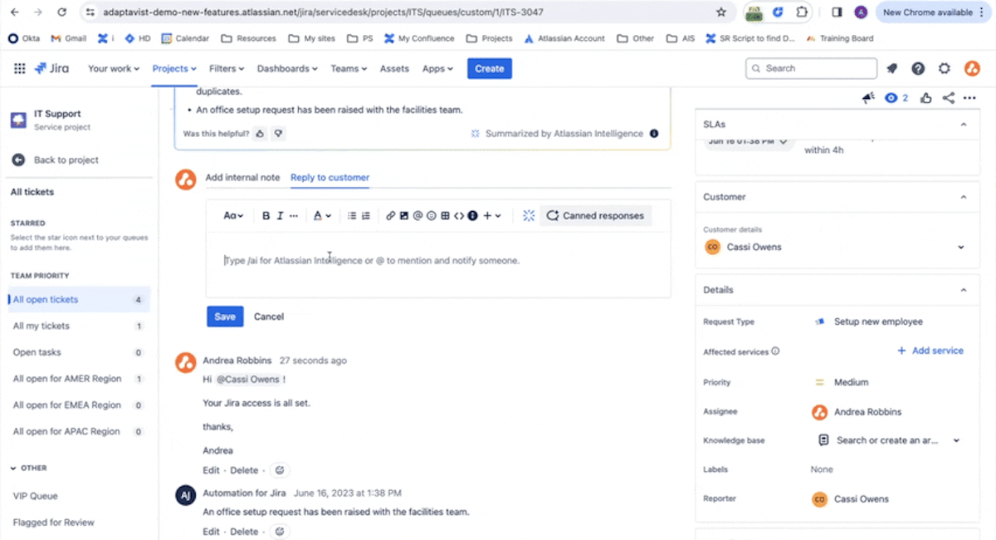Add reaction to Andrea Robbins comment
Viewport: 996px width, 540px height.
(x=280, y=470)
